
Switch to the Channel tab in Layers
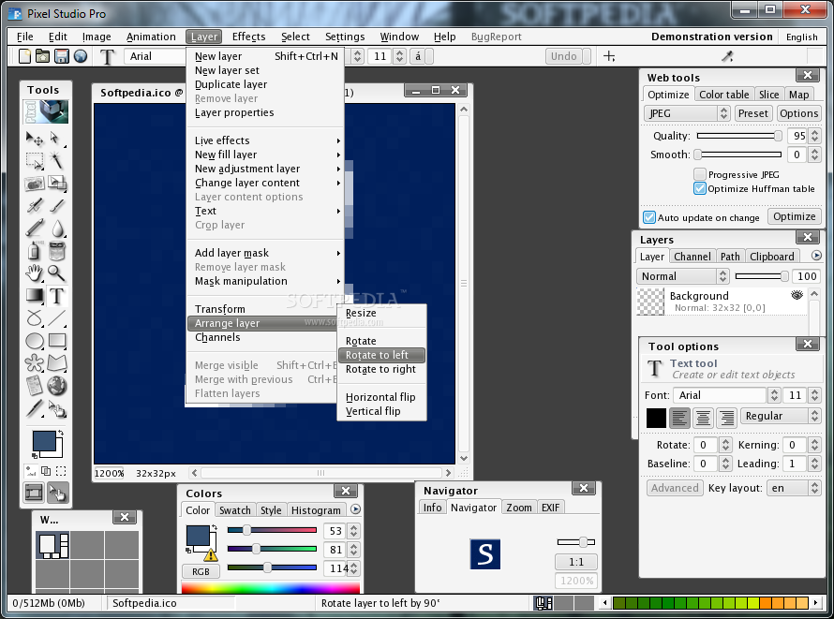click(x=692, y=257)
